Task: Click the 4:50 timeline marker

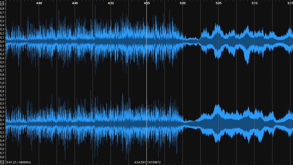Action: [111, 3]
